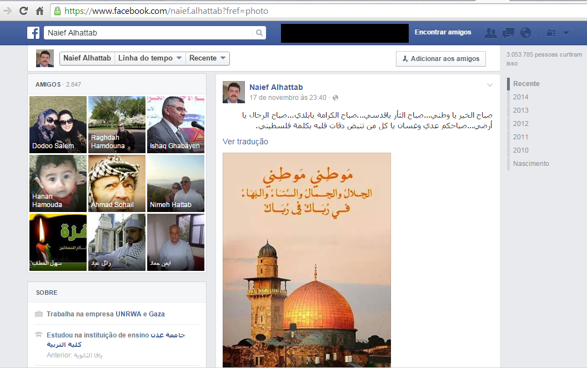Expand the Linha do tempo dropdown

(x=150, y=58)
